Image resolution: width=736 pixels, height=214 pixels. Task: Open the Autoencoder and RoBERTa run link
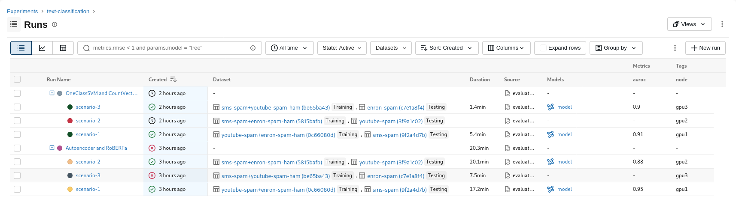(96, 148)
